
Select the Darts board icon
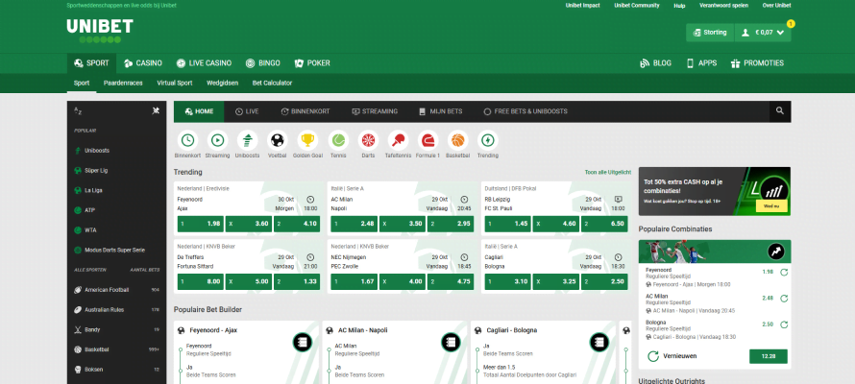pos(369,140)
